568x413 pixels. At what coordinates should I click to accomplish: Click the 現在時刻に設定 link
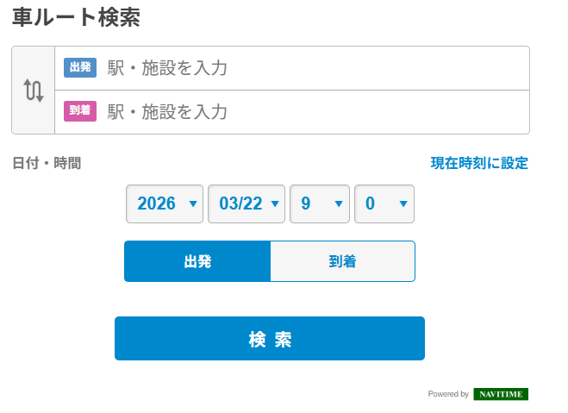pos(479,163)
